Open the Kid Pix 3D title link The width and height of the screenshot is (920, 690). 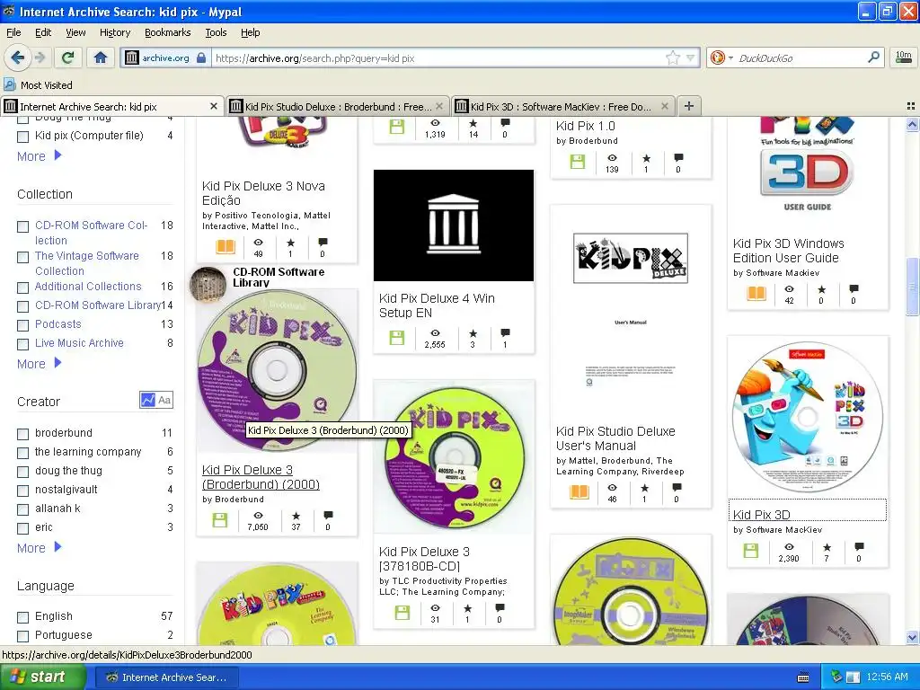(x=761, y=515)
